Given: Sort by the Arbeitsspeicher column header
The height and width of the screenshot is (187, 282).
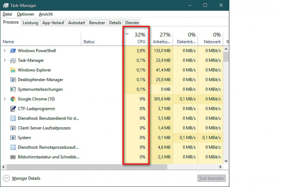Looking at the screenshot, I should [162, 38].
